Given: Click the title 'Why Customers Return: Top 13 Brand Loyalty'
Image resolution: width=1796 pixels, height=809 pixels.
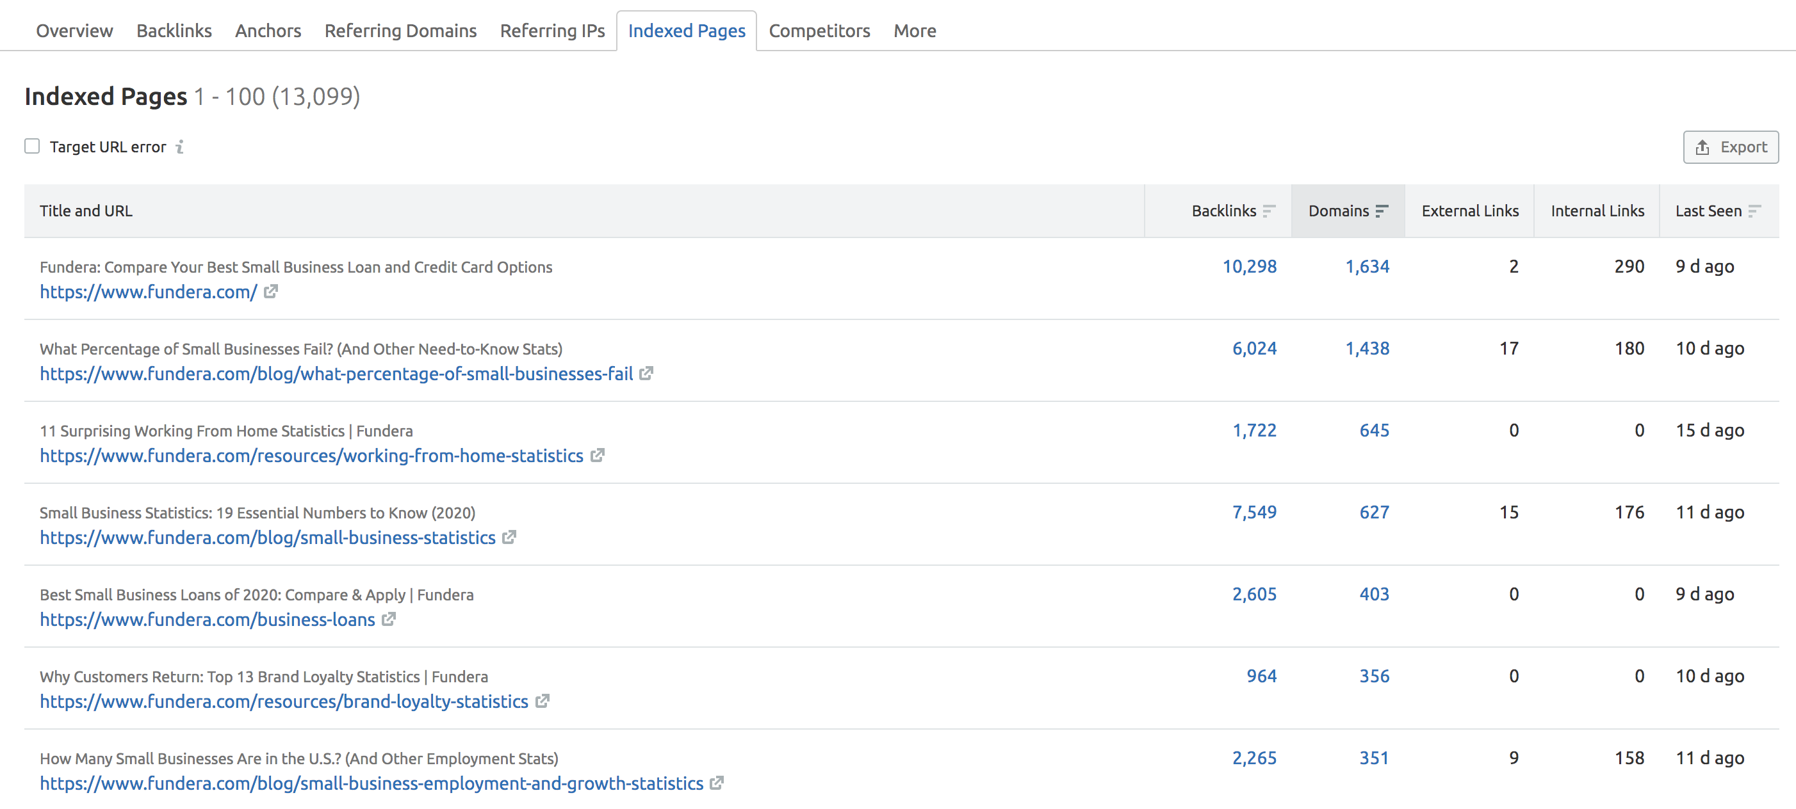Looking at the screenshot, I should pos(263,677).
